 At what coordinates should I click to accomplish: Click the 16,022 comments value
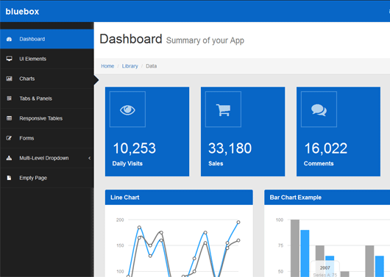pyautogui.click(x=325, y=148)
